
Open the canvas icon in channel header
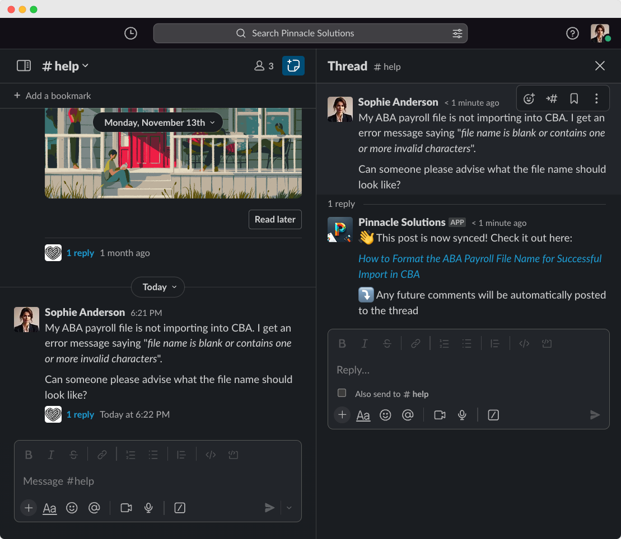[293, 65]
